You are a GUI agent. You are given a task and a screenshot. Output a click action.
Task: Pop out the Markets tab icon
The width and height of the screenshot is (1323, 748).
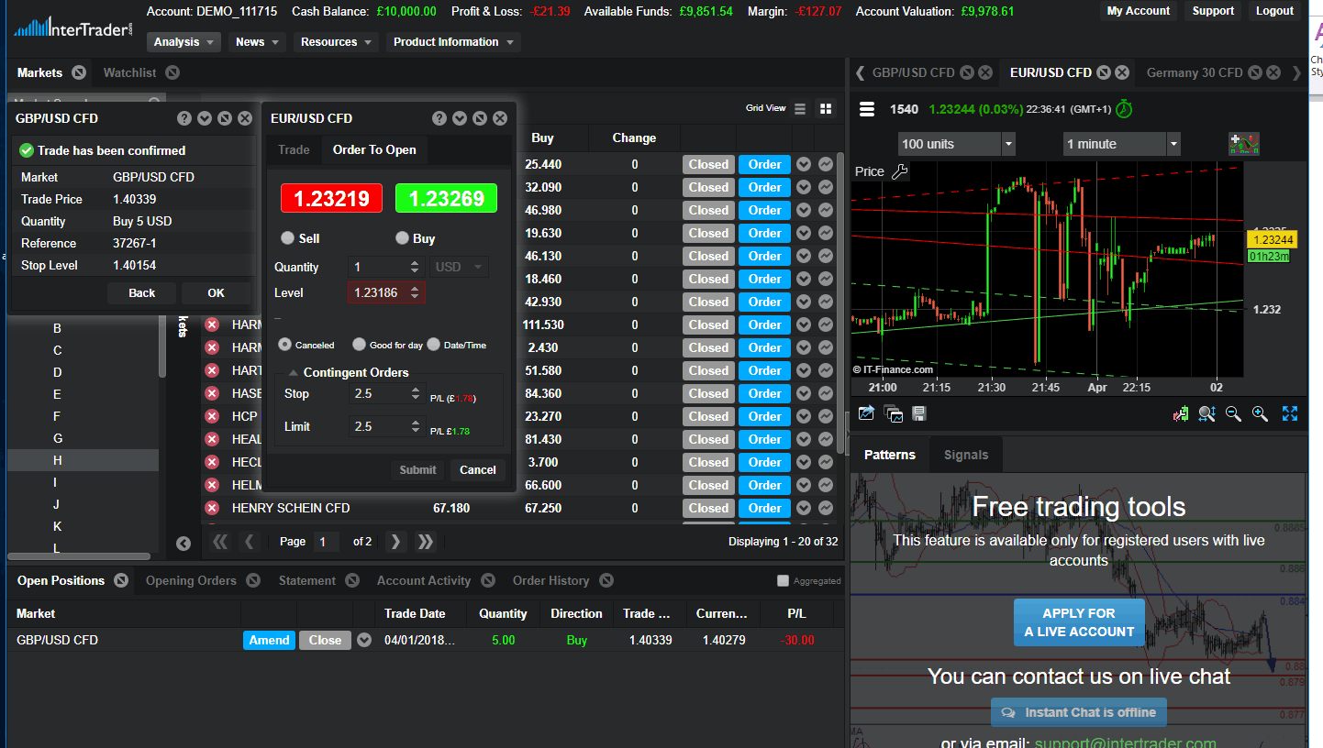pyautogui.click(x=78, y=72)
